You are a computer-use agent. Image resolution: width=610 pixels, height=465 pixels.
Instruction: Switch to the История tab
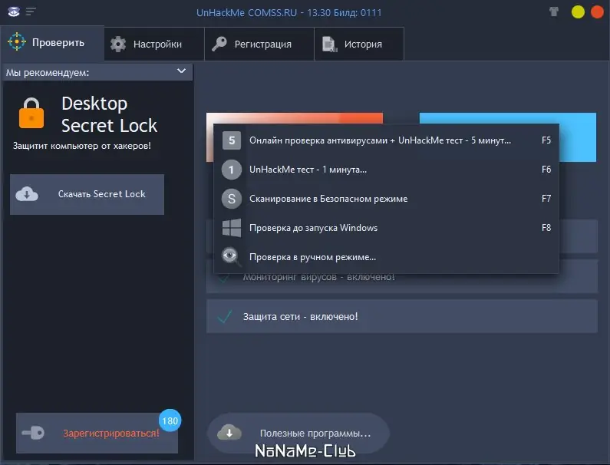pos(359,44)
